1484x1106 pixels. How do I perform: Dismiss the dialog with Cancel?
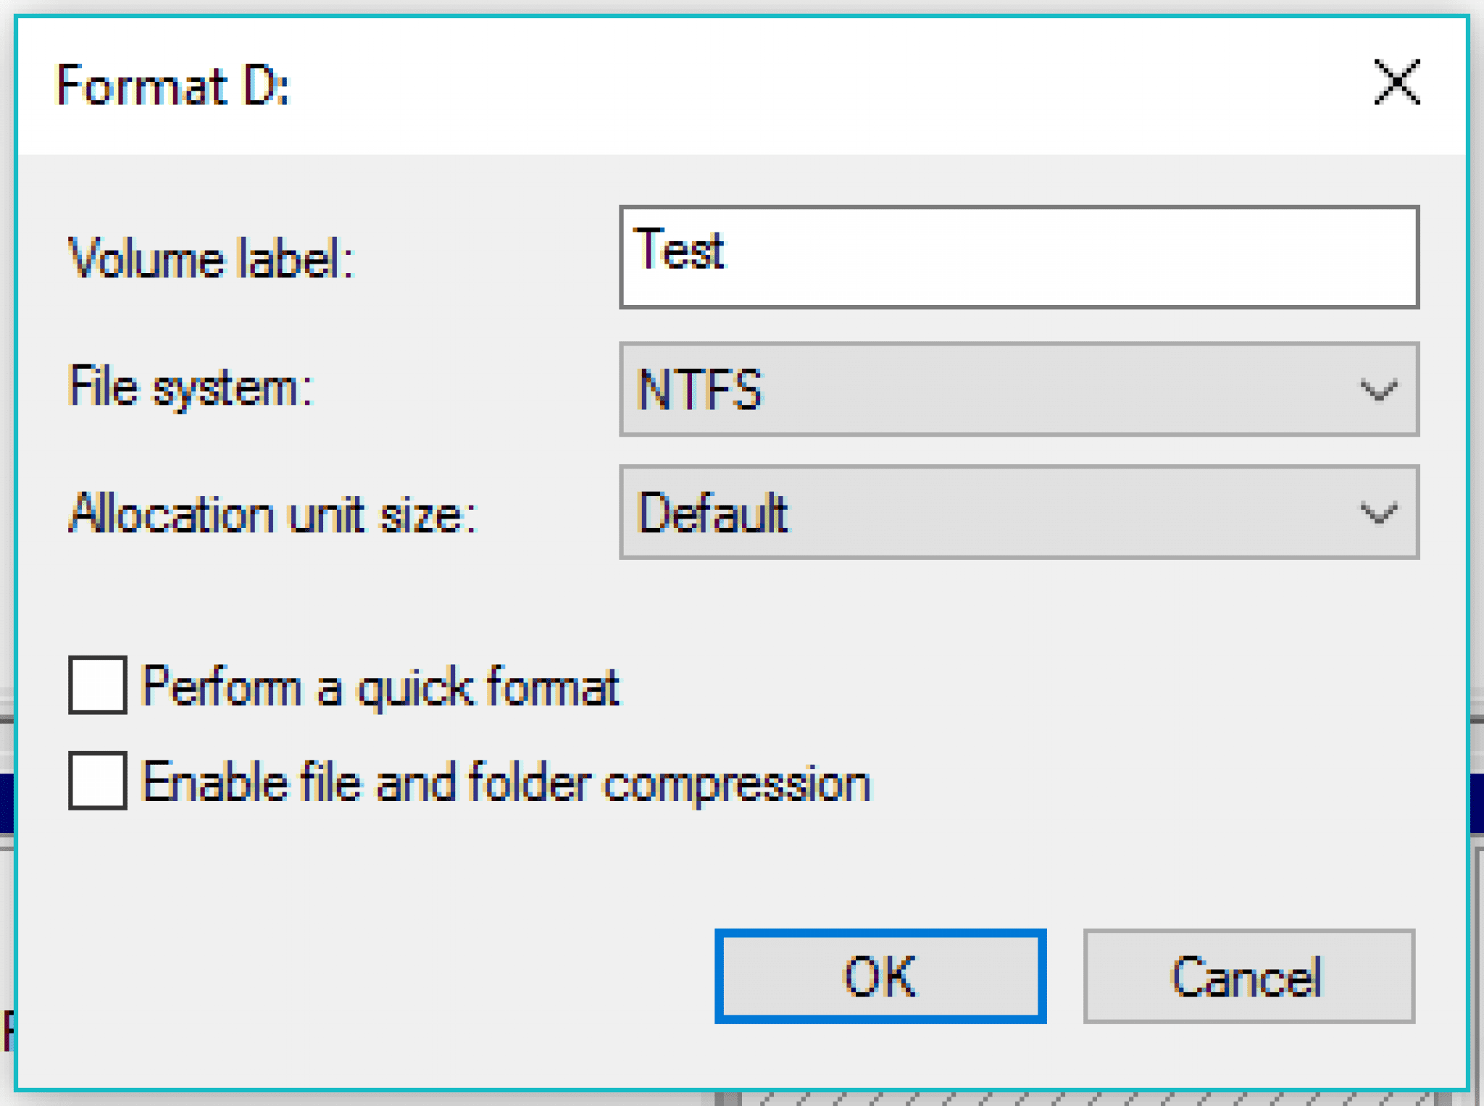[x=1249, y=976]
